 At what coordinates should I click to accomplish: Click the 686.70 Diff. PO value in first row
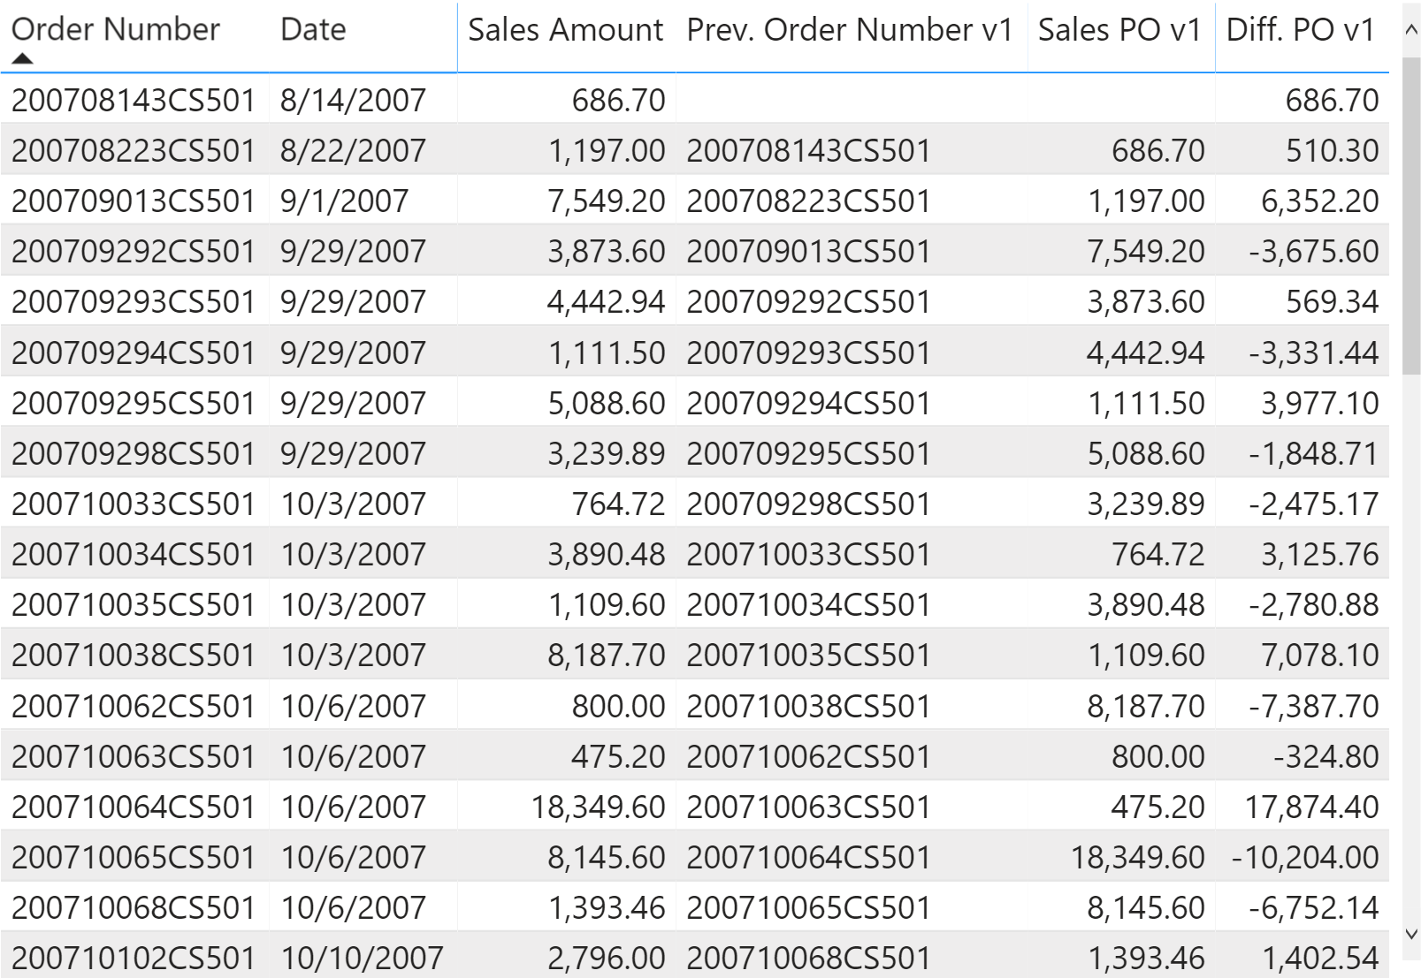tap(1332, 100)
